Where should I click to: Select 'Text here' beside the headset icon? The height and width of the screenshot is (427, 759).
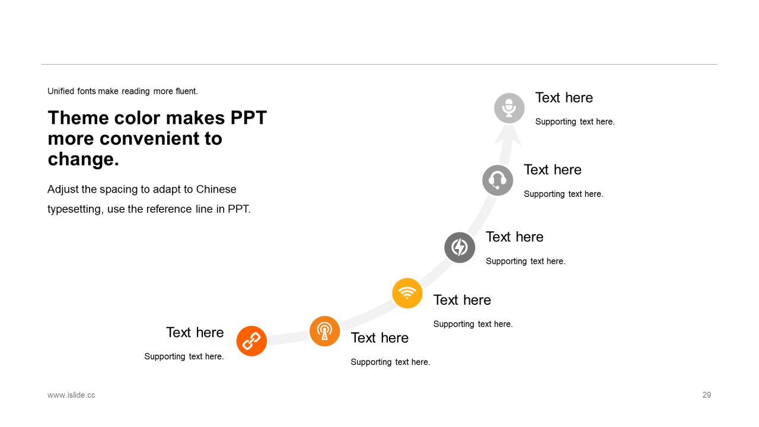pyautogui.click(x=553, y=170)
